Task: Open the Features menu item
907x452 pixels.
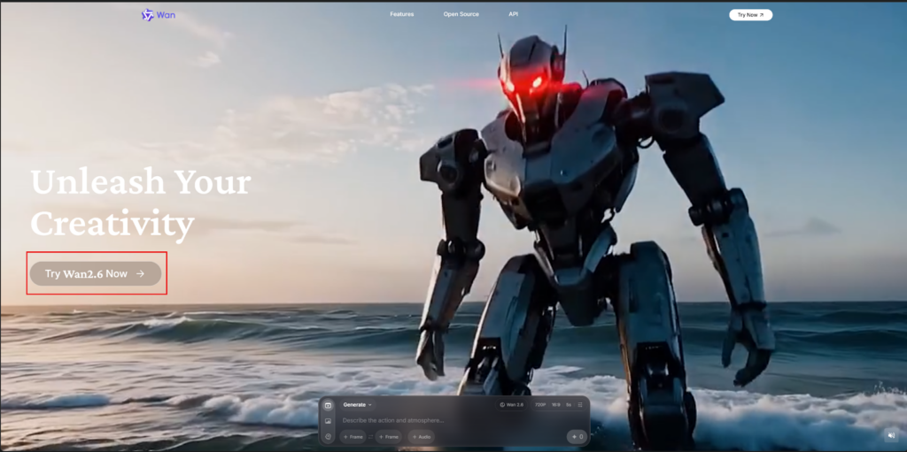Action: click(x=401, y=15)
